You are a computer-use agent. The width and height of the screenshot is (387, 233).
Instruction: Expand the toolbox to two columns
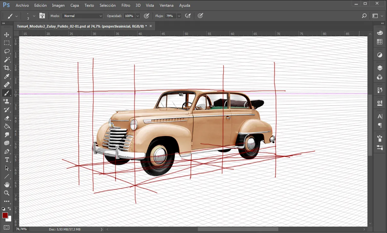pos(4,23)
